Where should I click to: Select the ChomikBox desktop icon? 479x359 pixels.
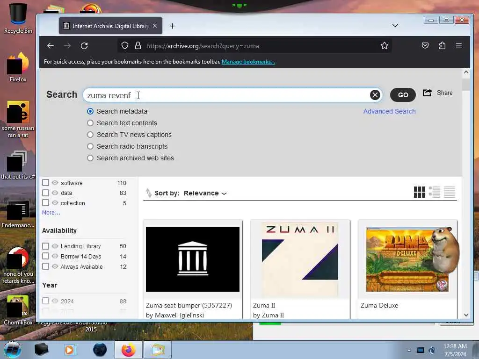pos(18,310)
